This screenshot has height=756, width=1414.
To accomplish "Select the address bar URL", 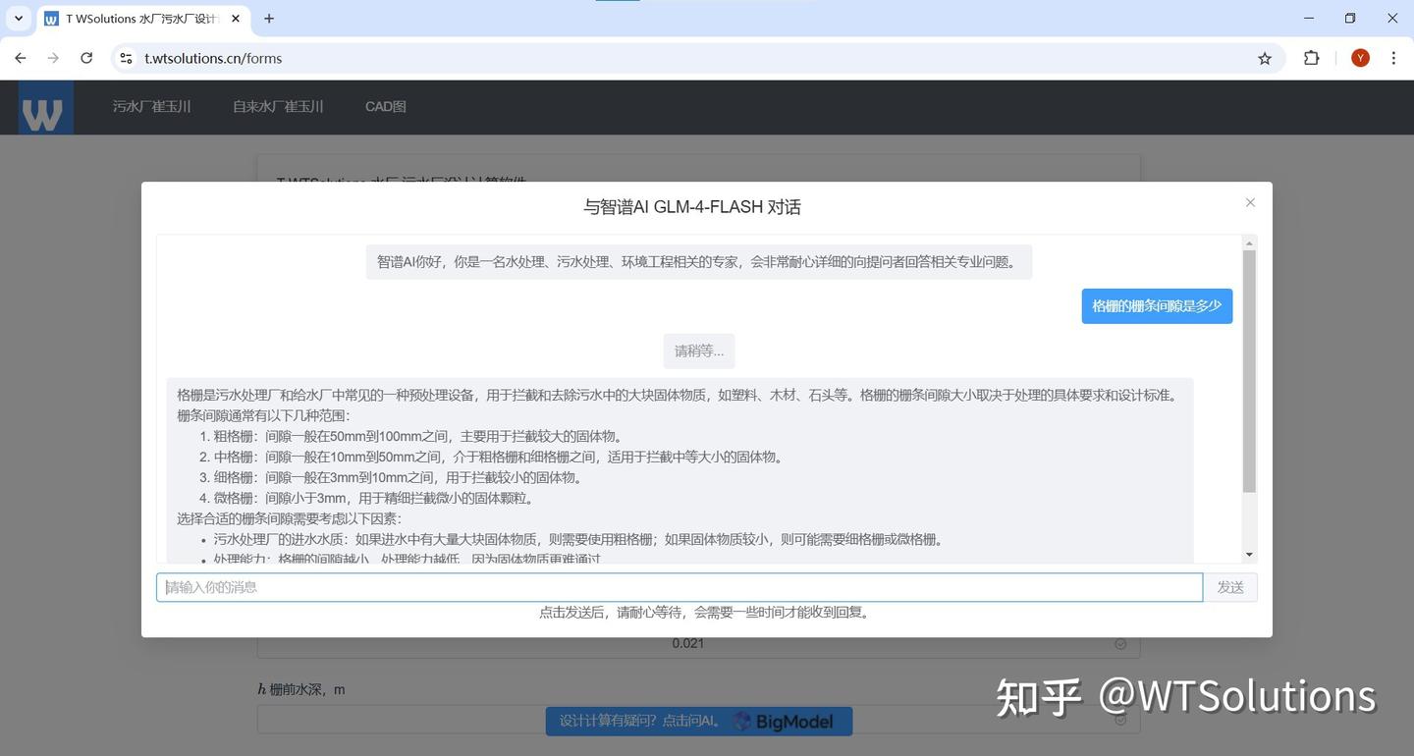I will pos(213,58).
